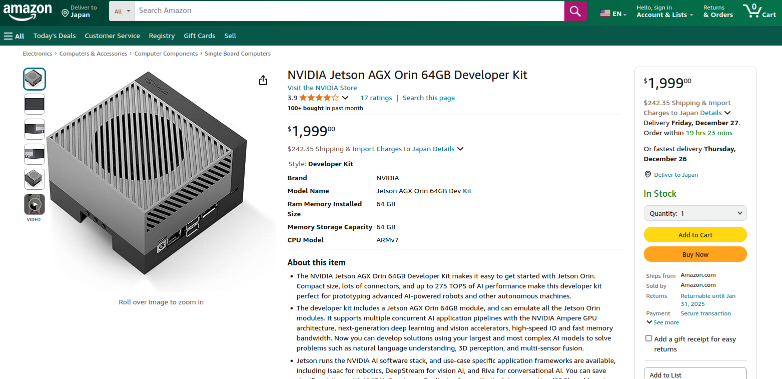Click the Buy Now button

pyautogui.click(x=695, y=254)
